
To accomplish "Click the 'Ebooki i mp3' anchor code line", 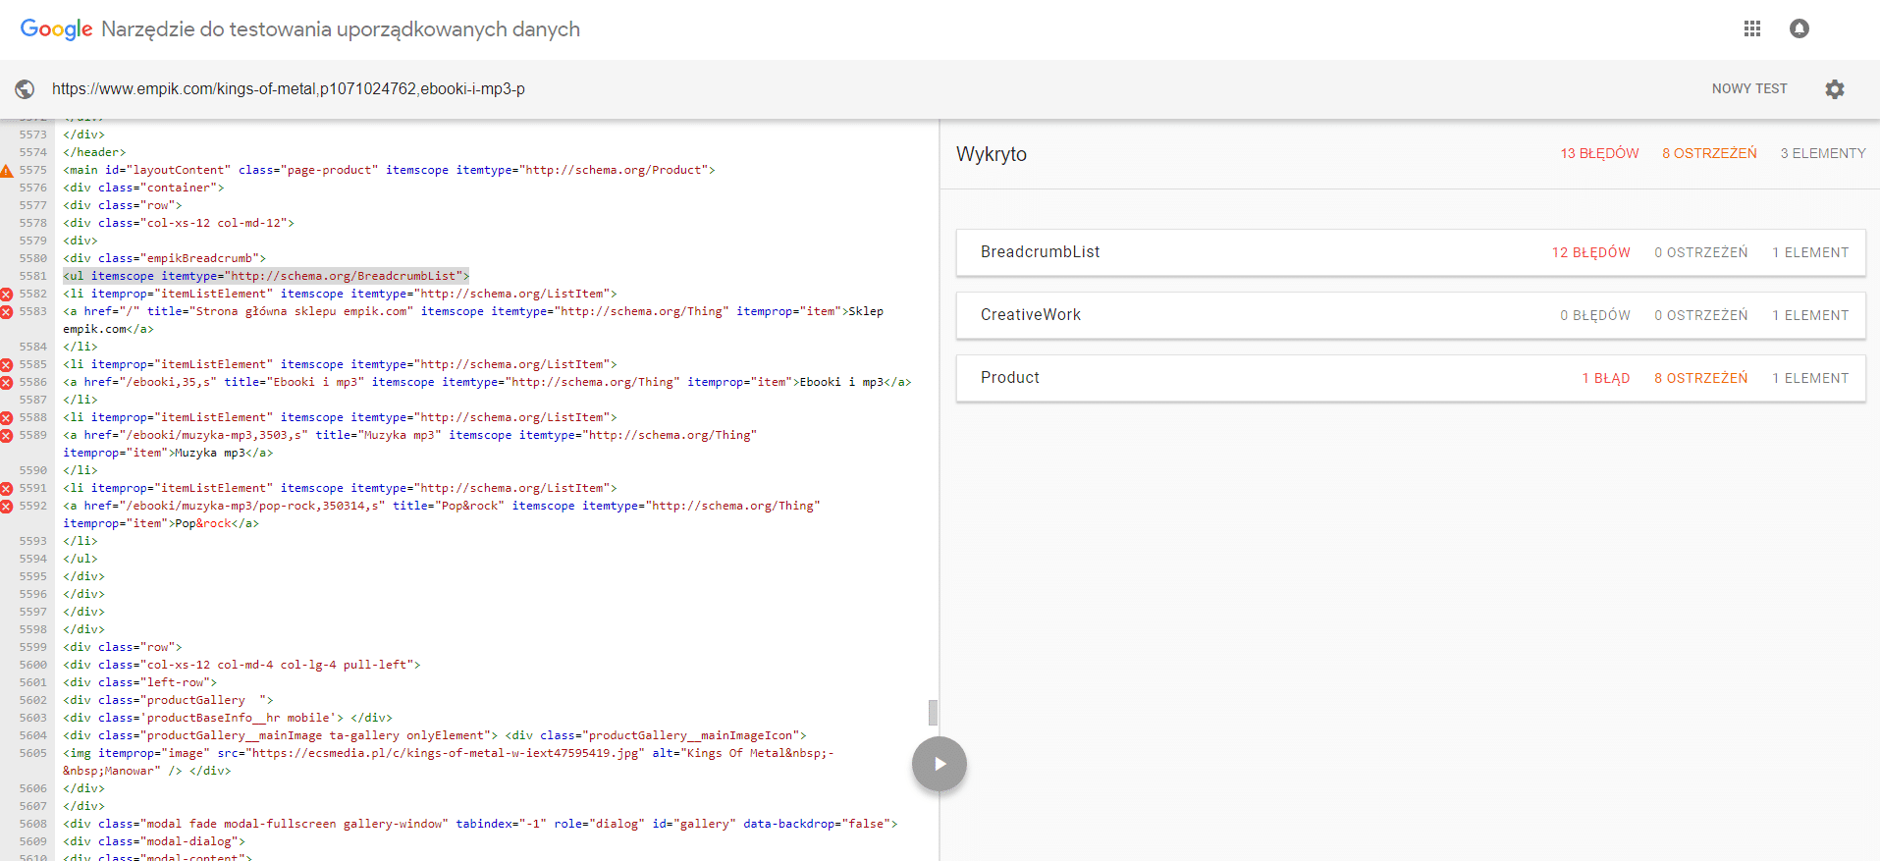I will [x=487, y=382].
